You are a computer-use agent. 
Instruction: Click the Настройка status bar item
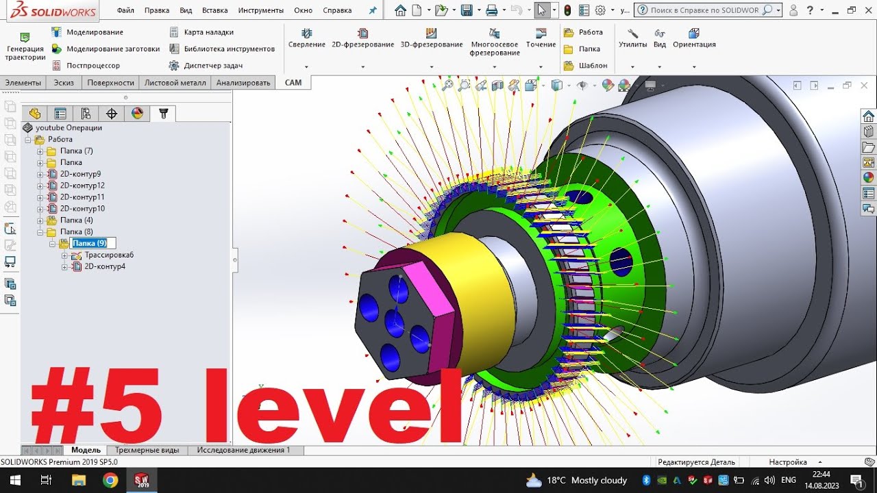coord(788,462)
